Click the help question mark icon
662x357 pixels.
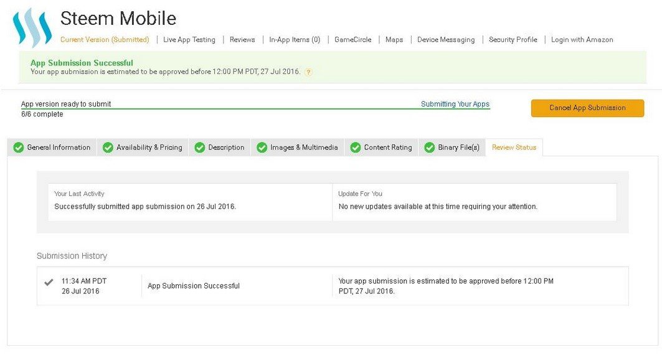(x=309, y=72)
